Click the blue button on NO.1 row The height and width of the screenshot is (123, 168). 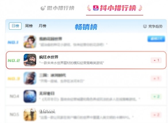point(156,39)
